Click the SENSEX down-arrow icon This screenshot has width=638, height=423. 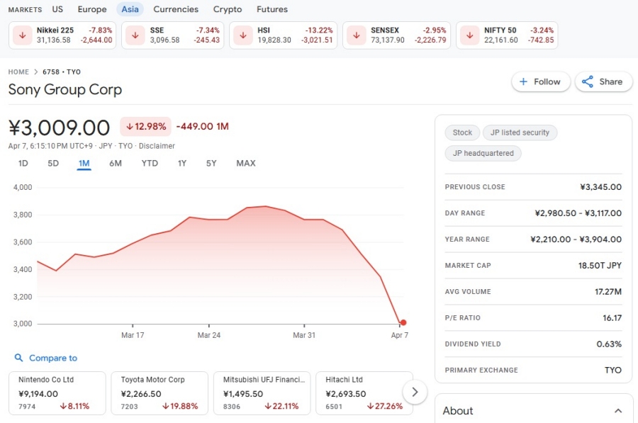pyautogui.click(x=357, y=35)
